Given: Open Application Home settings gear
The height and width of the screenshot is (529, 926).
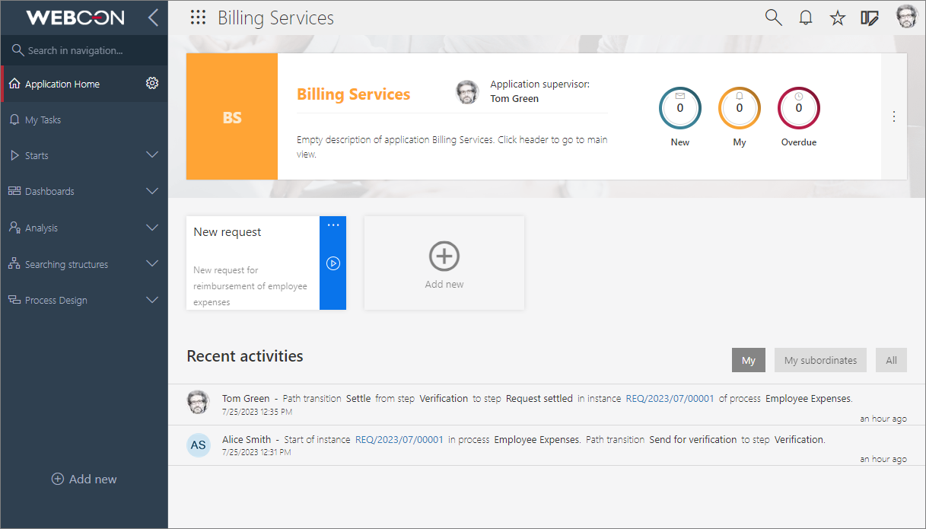Looking at the screenshot, I should point(152,83).
